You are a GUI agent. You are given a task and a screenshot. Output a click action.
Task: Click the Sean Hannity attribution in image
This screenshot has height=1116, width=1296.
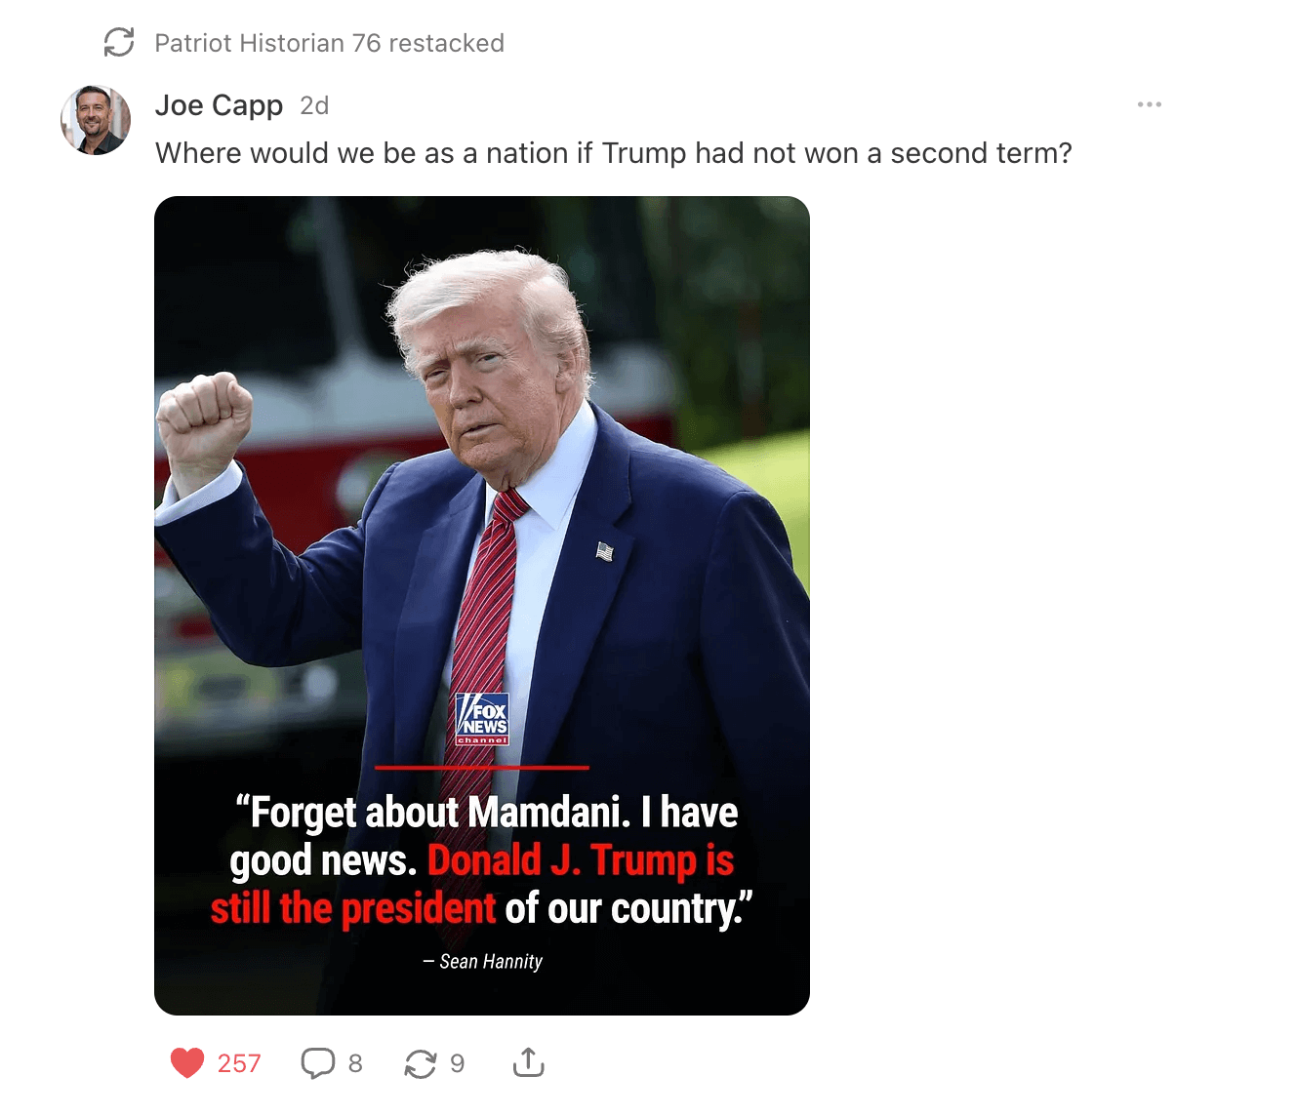pyautogui.click(x=482, y=962)
